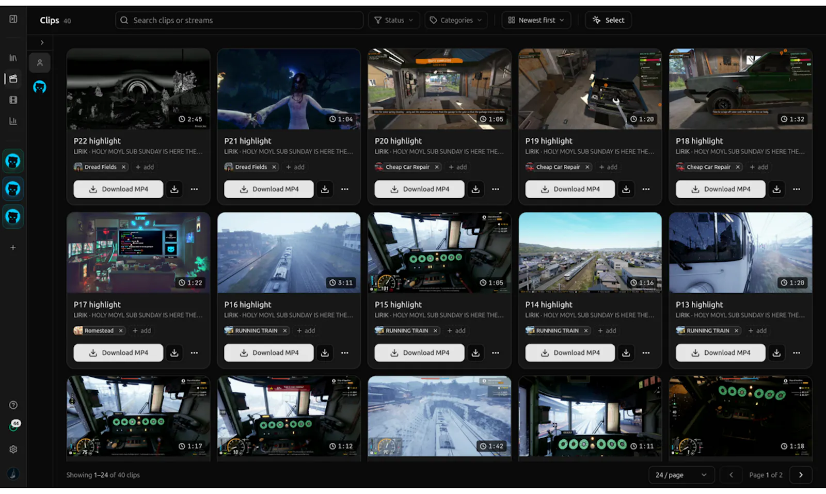
Task: Open more options on P21 highlight
Action: pos(345,189)
